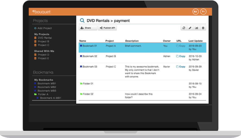Sort by URL column header

pos(179,41)
